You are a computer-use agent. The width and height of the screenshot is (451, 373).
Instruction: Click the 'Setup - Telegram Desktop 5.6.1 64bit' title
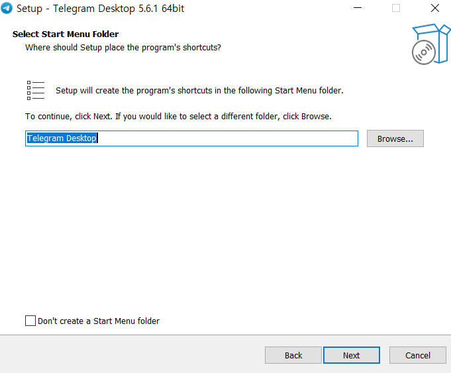100,9
